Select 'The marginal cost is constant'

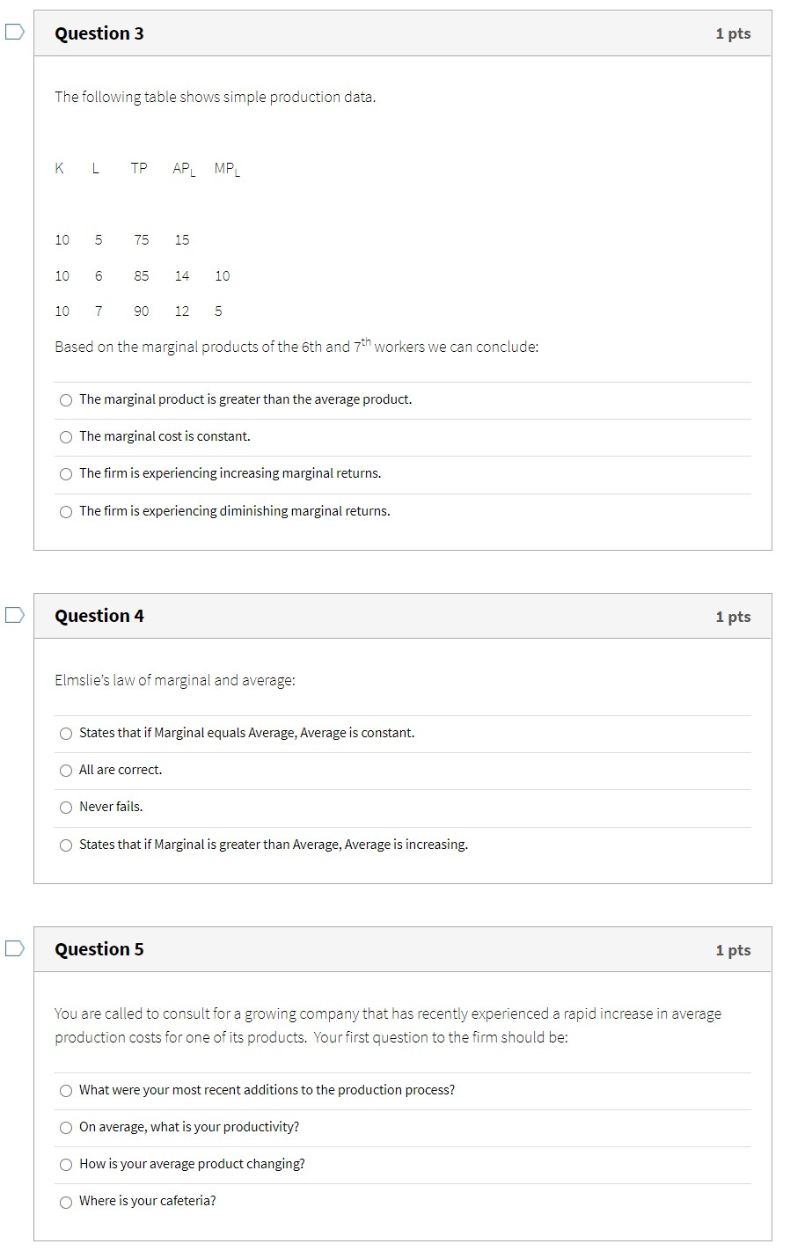click(66, 436)
